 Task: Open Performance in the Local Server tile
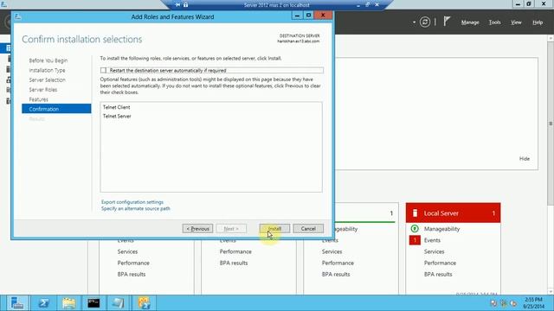(440, 263)
